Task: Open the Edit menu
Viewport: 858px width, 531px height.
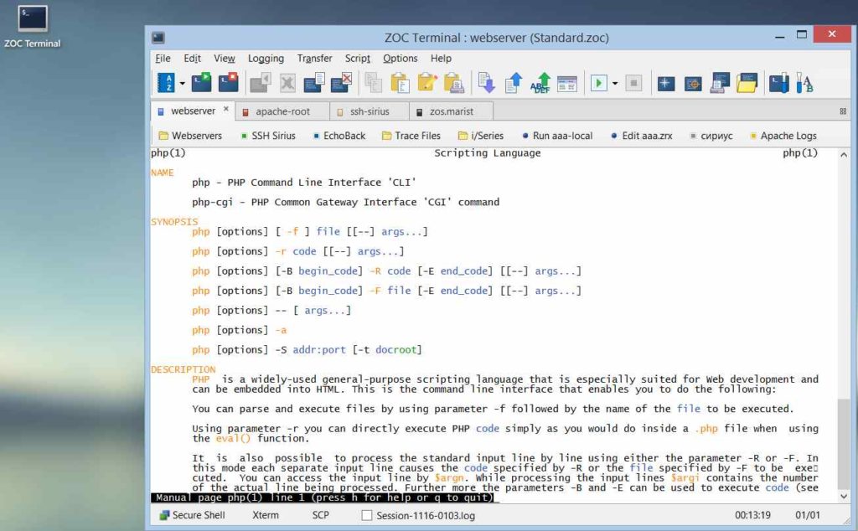Action: (192, 59)
